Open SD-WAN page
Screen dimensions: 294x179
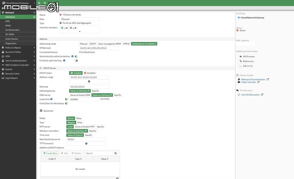[x=18, y=35]
